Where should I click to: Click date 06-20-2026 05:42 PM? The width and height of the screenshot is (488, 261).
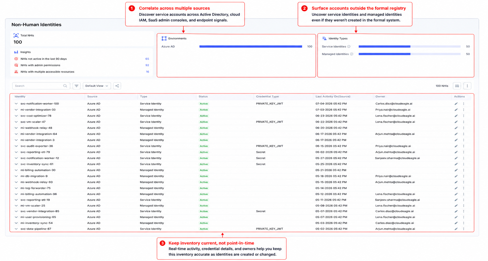pyautogui.click(x=331, y=128)
